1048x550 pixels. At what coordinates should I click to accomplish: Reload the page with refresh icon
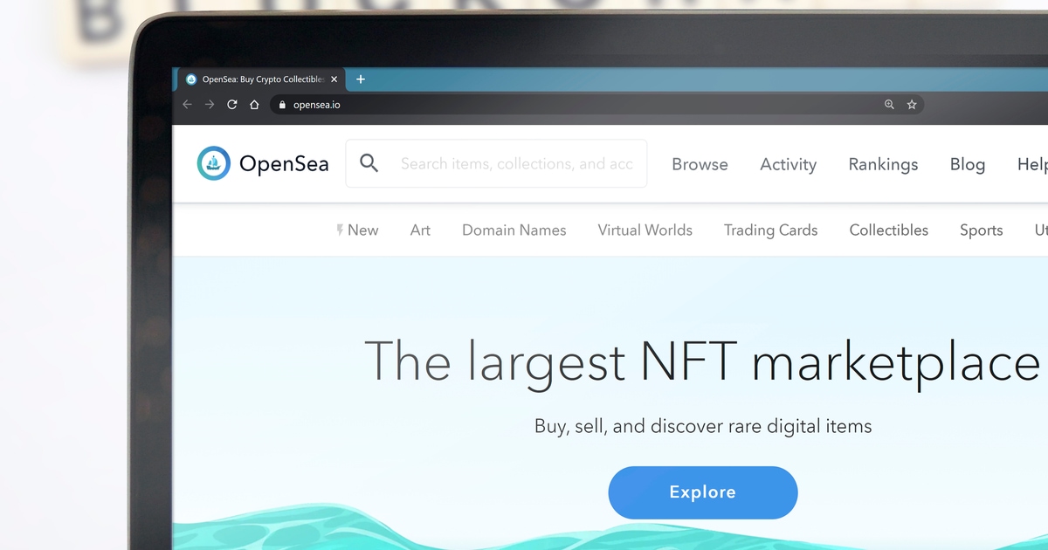[x=232, y=105]
